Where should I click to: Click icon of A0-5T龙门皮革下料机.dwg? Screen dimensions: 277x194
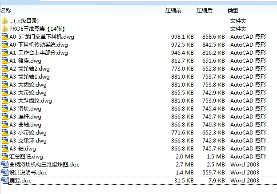pyautogui.click(x=5, y=36)
